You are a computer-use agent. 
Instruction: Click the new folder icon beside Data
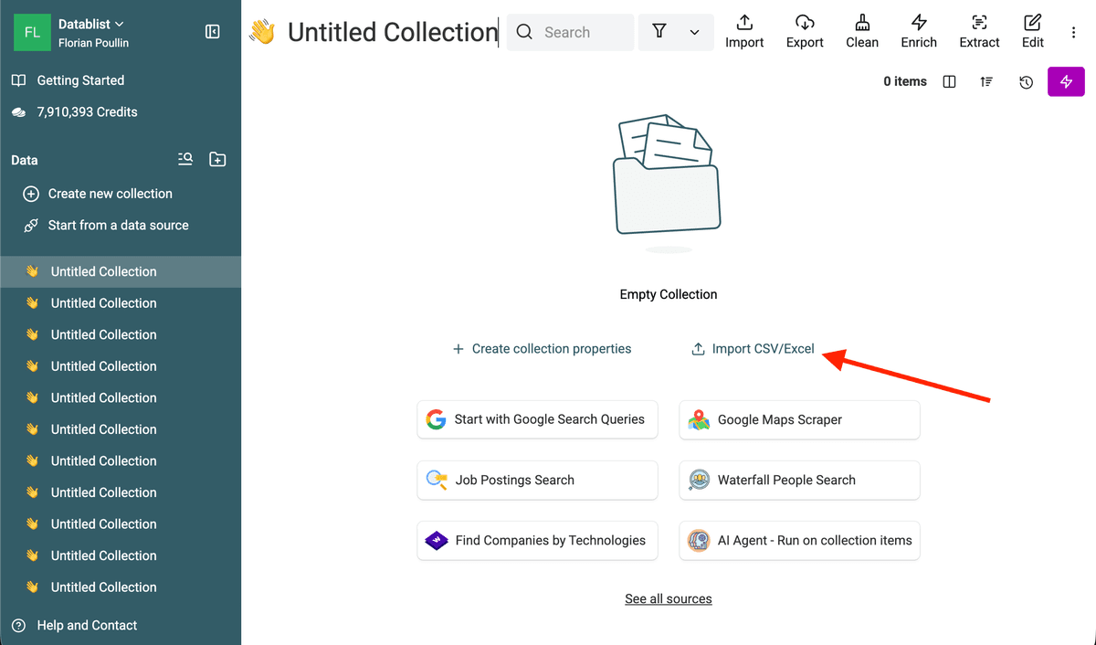point(217,160)
